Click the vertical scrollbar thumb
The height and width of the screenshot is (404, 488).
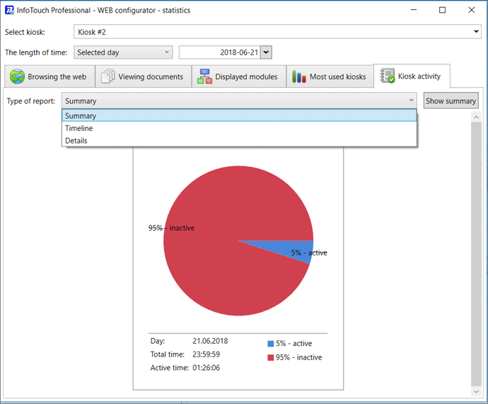tap(476, 254)
